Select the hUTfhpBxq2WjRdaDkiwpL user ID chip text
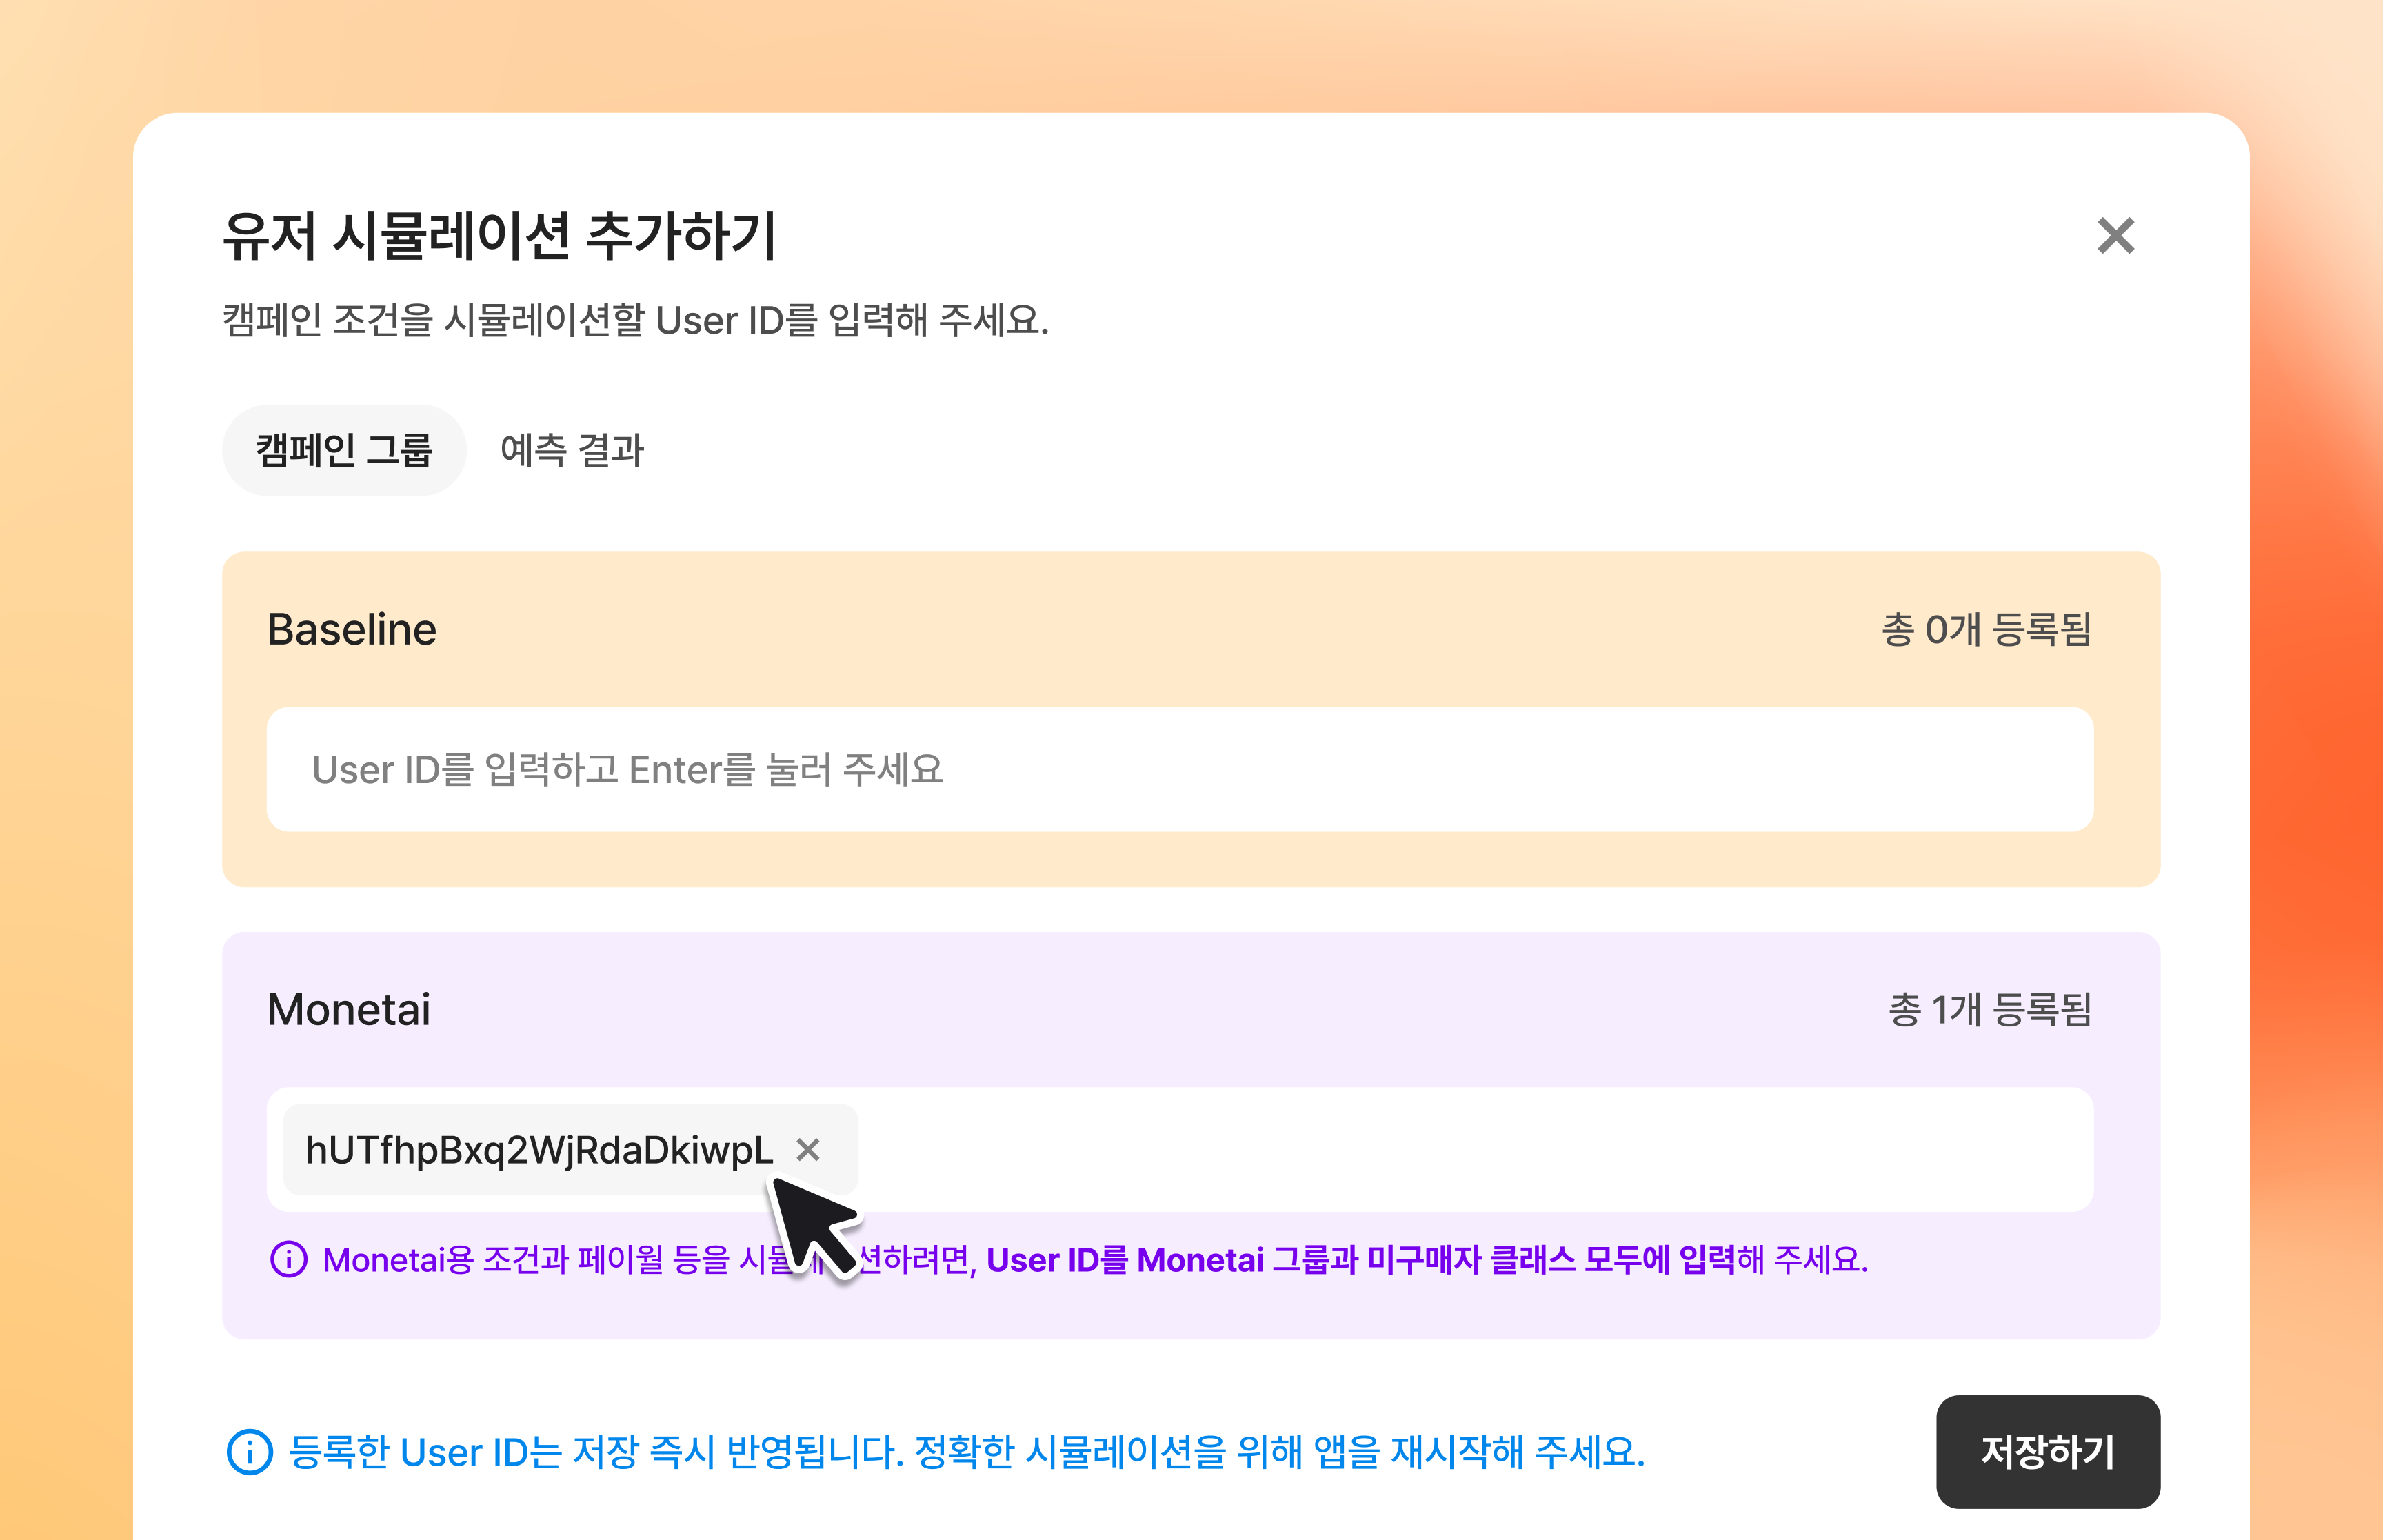The height and width of the screenshot is (1540, 2383). point(539,1150)
